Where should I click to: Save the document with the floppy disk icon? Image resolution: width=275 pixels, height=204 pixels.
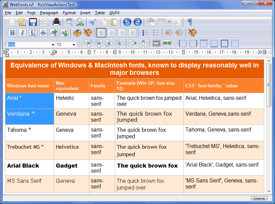33,22
